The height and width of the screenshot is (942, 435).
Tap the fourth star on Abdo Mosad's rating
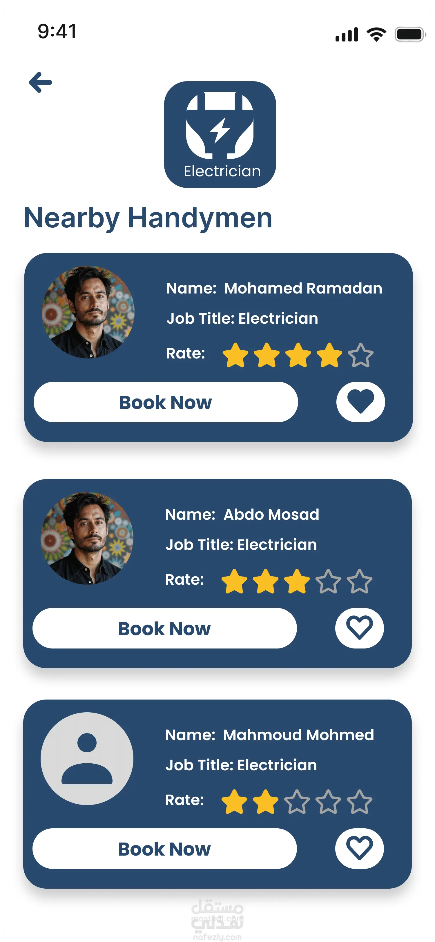(x=328, y=581)
